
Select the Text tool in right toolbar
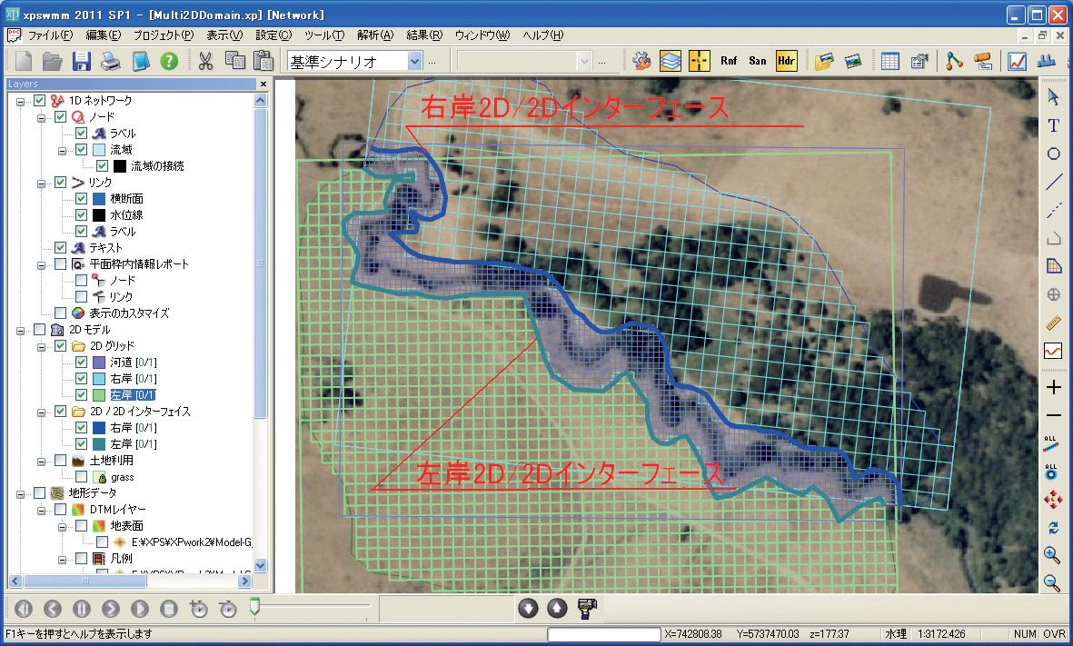[1053, 125]
